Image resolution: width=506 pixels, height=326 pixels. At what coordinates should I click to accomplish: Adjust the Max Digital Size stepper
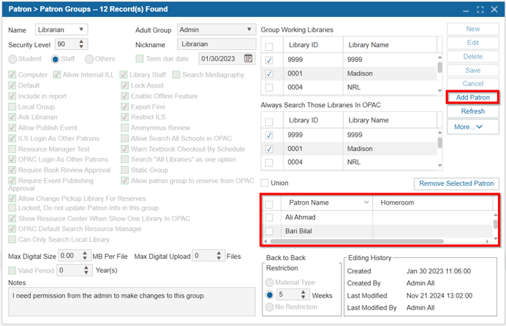click(85, 256)
